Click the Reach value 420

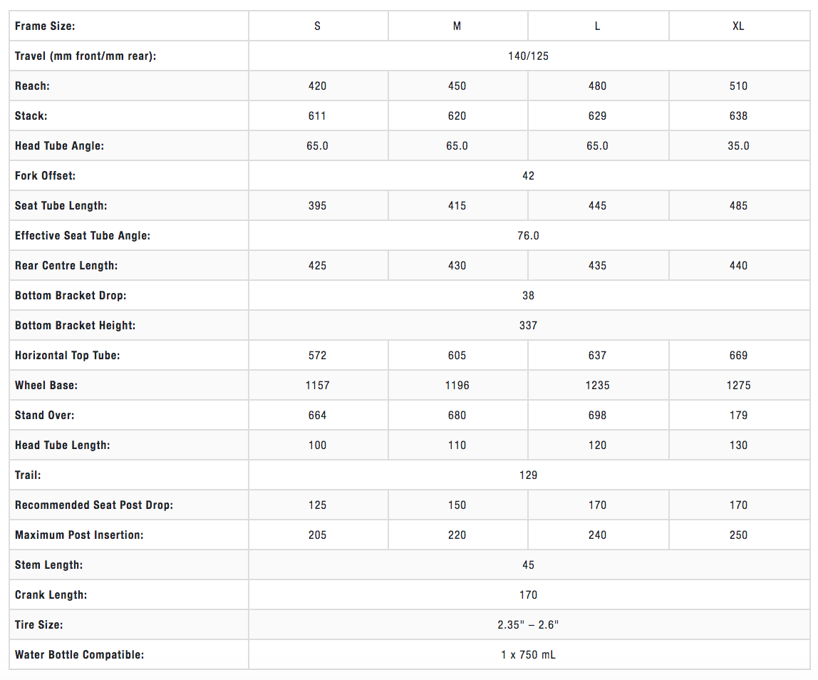(317, 86)
